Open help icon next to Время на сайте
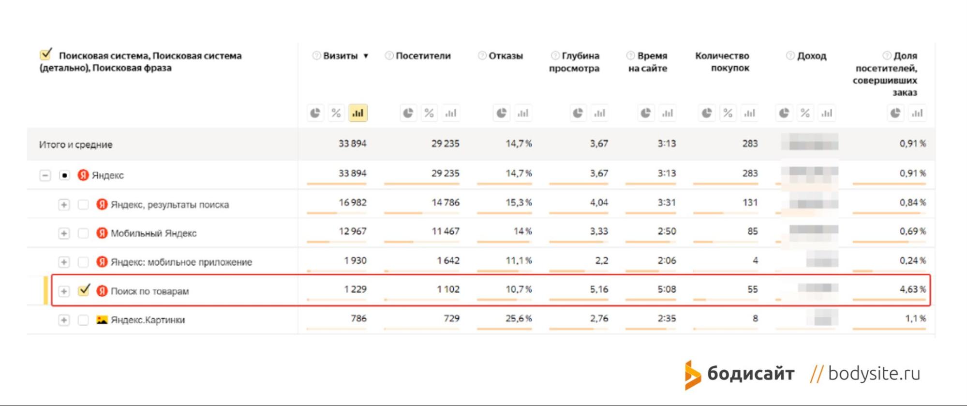967x406 pixels. tap(630, 56)
